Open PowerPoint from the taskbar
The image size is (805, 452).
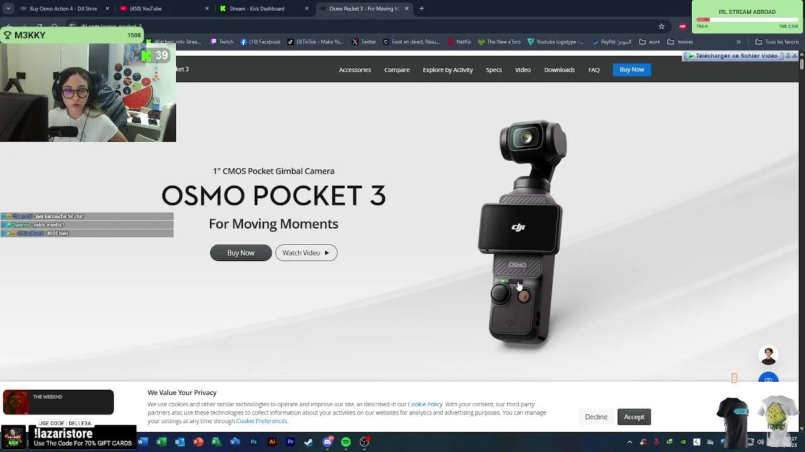click(x=198, y=442)
